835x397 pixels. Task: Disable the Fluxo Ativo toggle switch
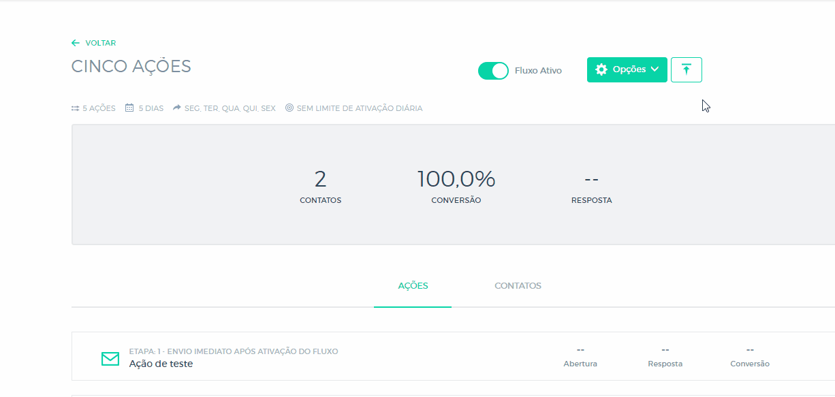[493, 71]
